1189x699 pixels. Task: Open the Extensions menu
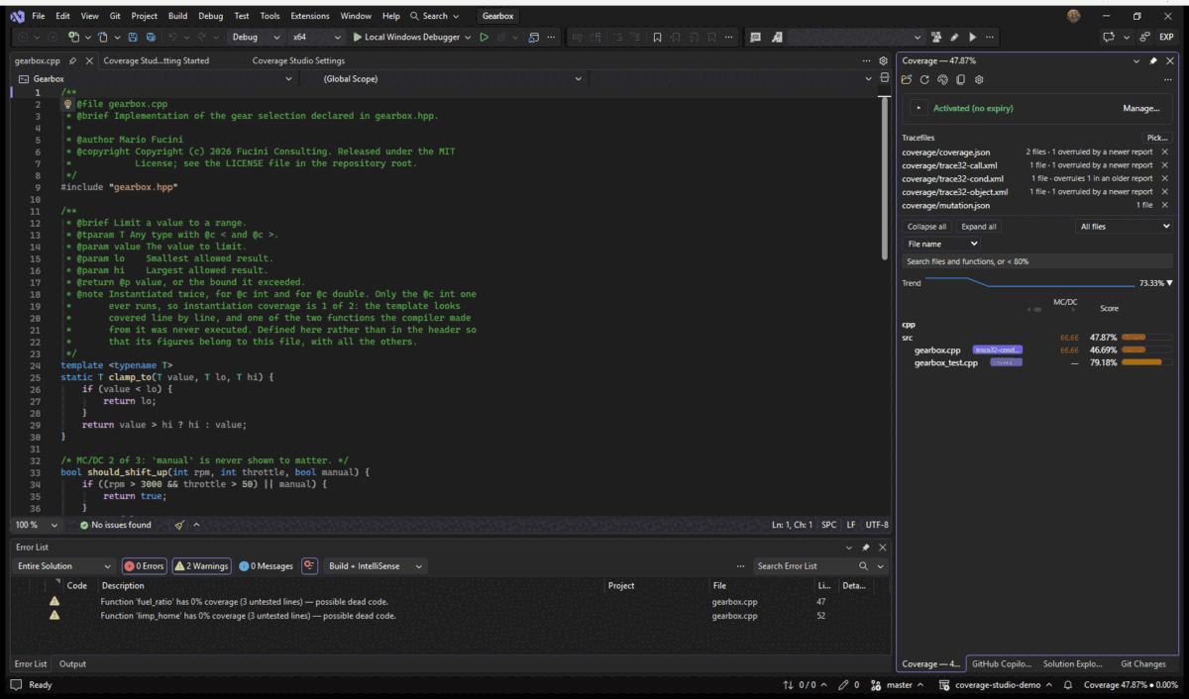(x=310, y=16)
